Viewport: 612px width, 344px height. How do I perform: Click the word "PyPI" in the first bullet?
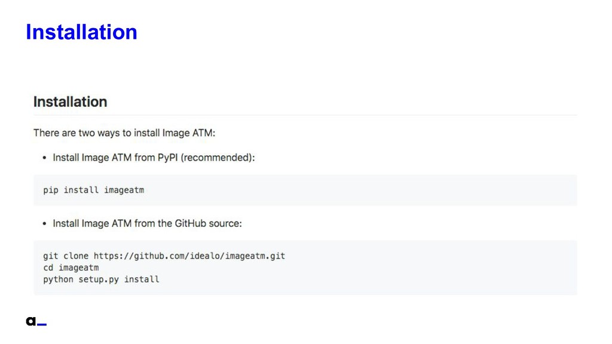pos(167,158)
